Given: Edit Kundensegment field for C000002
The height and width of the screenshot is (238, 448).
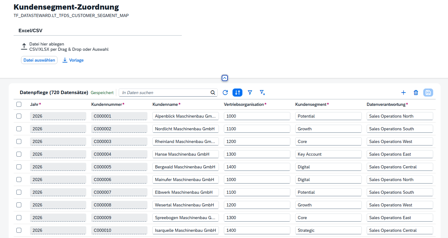Looking at the screenshot, I should click(x=328, y=129).
